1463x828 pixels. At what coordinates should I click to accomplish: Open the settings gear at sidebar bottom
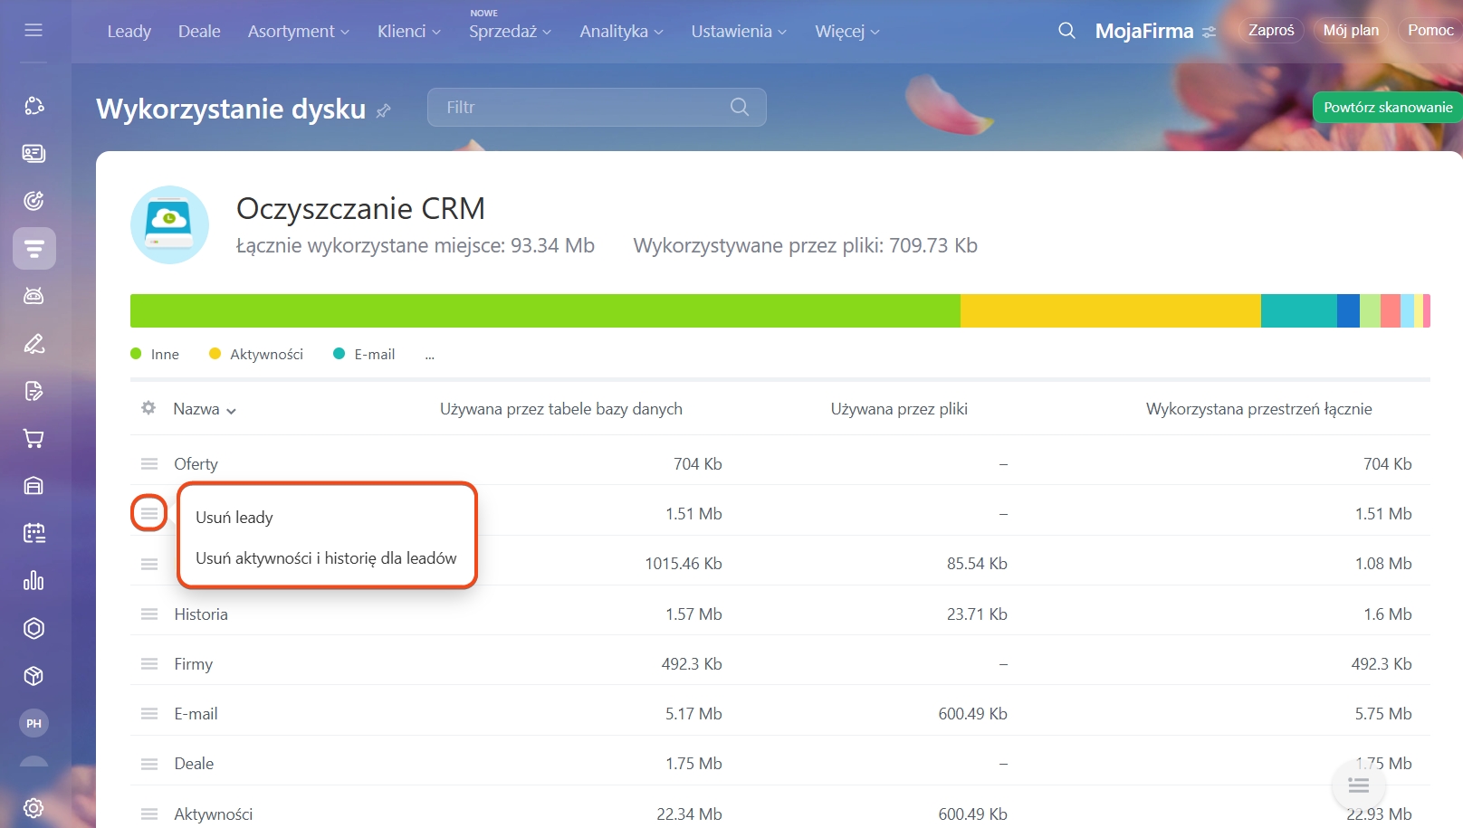click(33, 807)
